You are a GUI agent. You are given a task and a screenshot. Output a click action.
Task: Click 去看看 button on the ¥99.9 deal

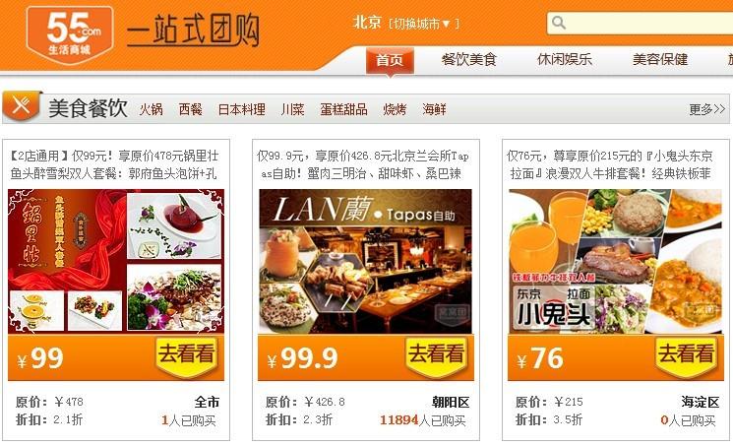tap(436, 356)
